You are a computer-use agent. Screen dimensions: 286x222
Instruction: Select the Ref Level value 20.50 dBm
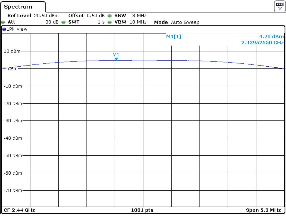point(46,16)
